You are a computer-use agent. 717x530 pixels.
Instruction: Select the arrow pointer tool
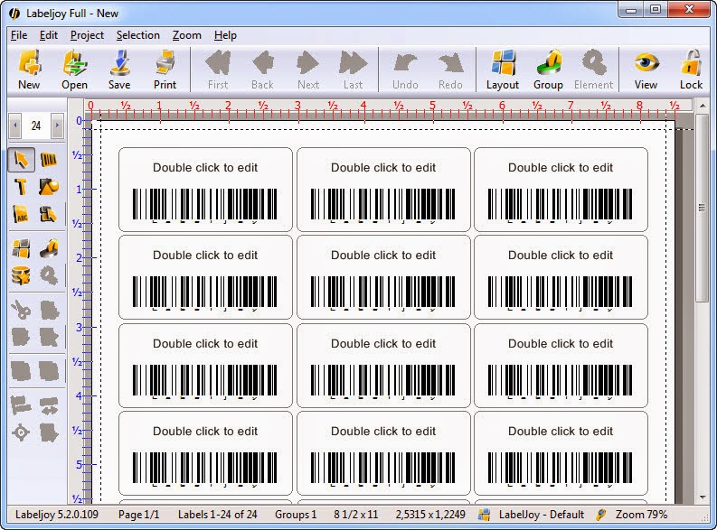(22, 159)
